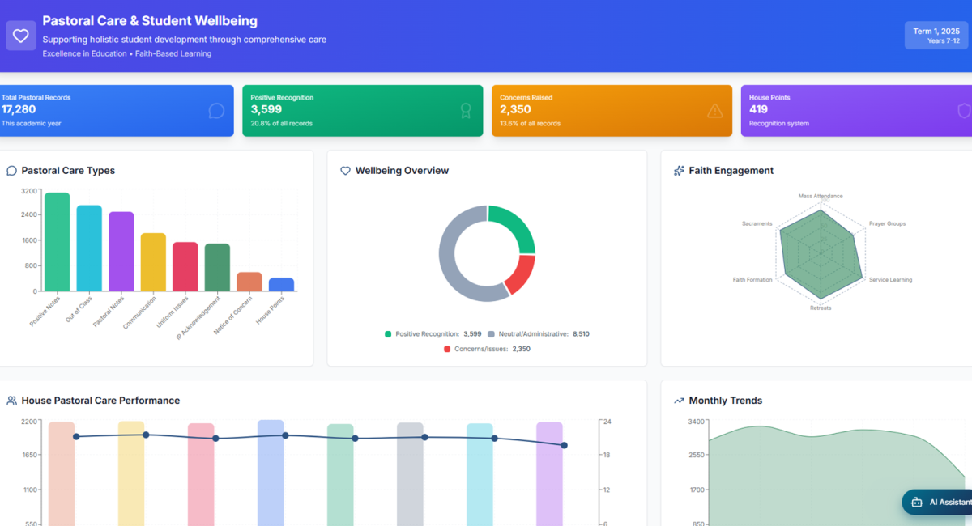
Task: Click the 17,280 total records value
Action: [x=19, y=109]
